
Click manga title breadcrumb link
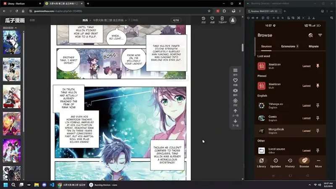point(108,20)
